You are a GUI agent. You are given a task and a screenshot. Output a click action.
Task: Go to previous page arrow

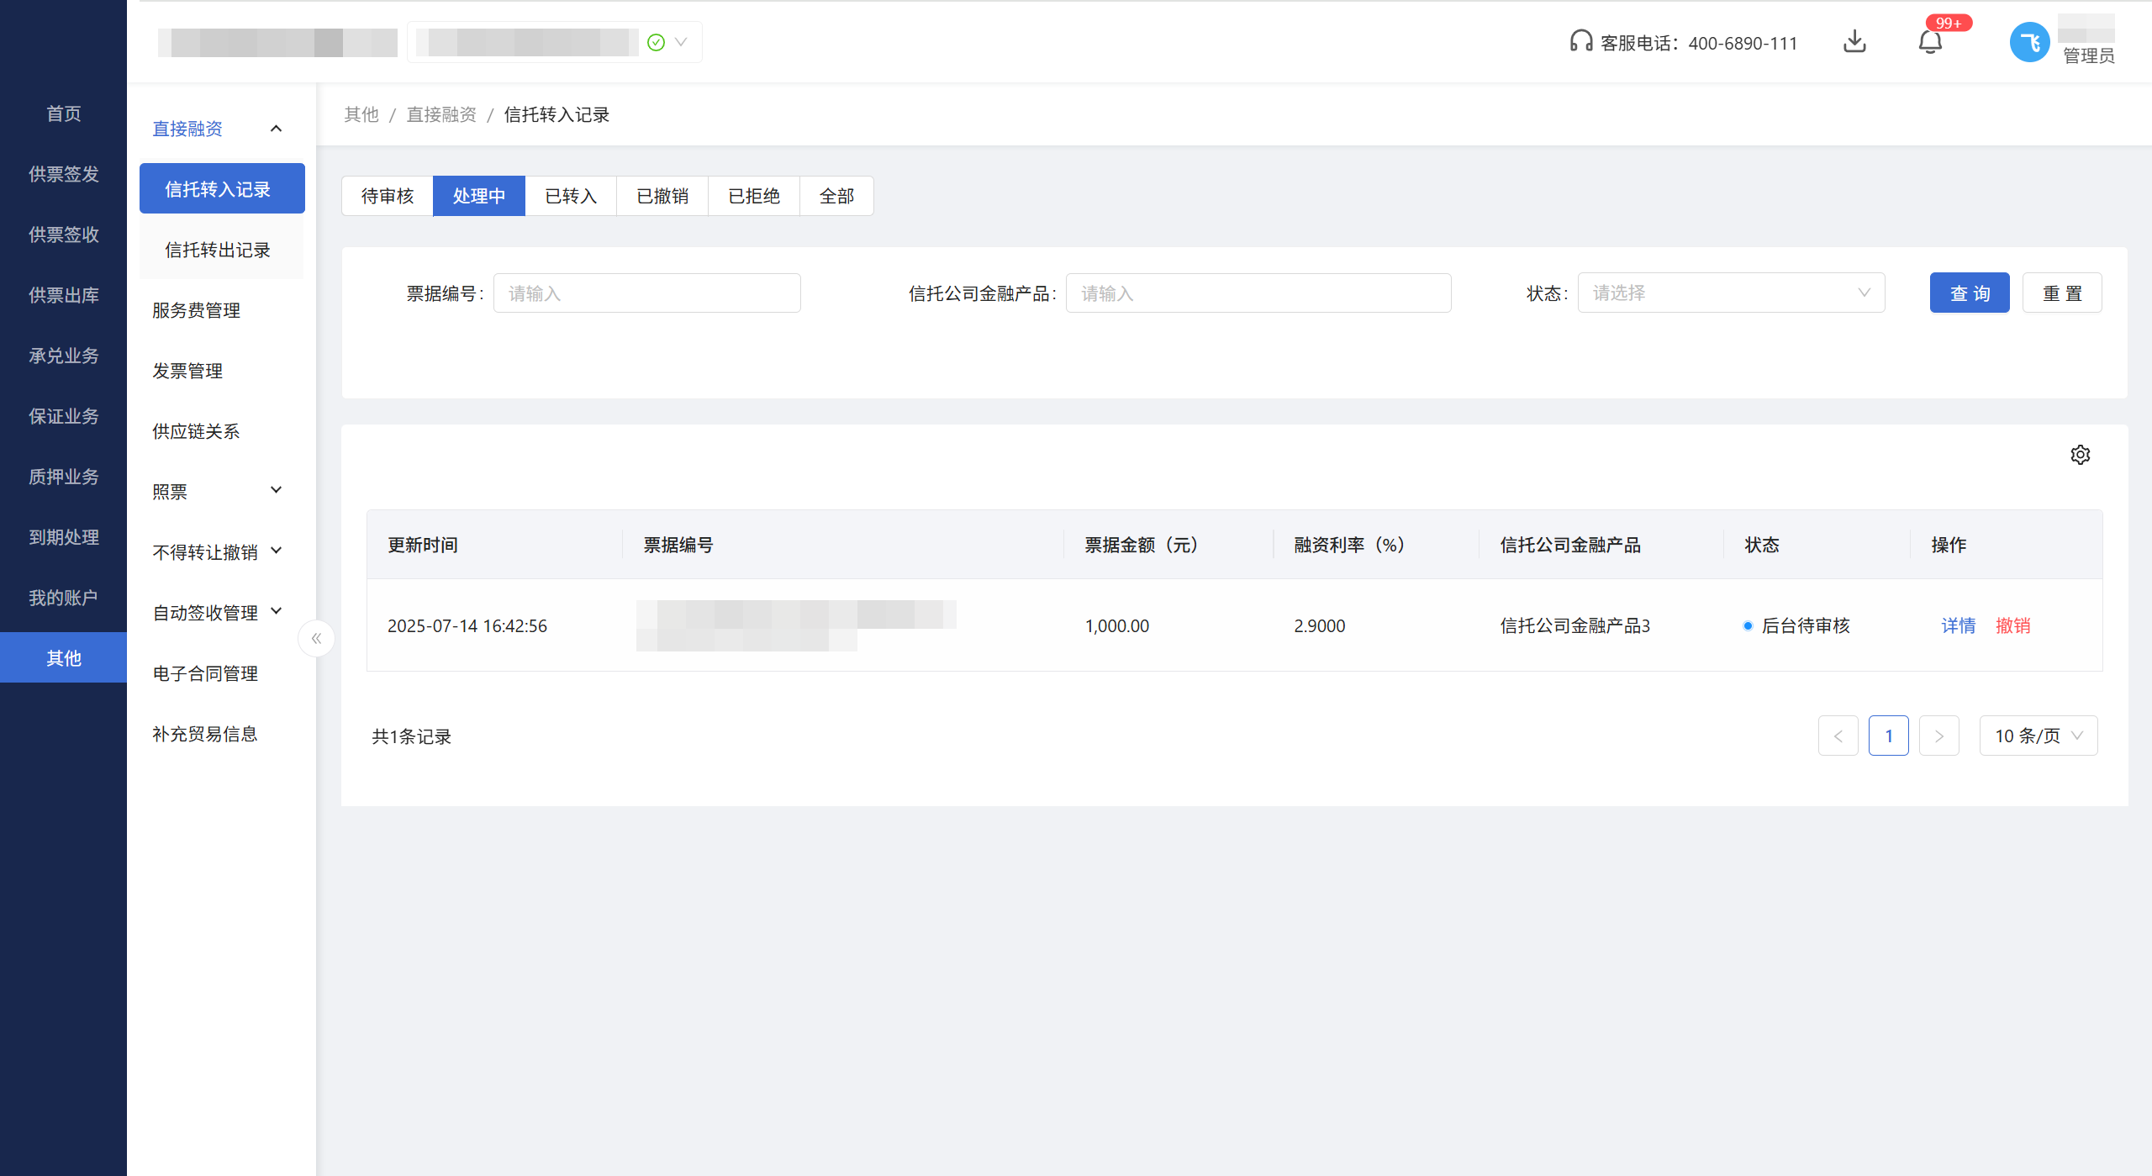click(x=1838, y=736)
